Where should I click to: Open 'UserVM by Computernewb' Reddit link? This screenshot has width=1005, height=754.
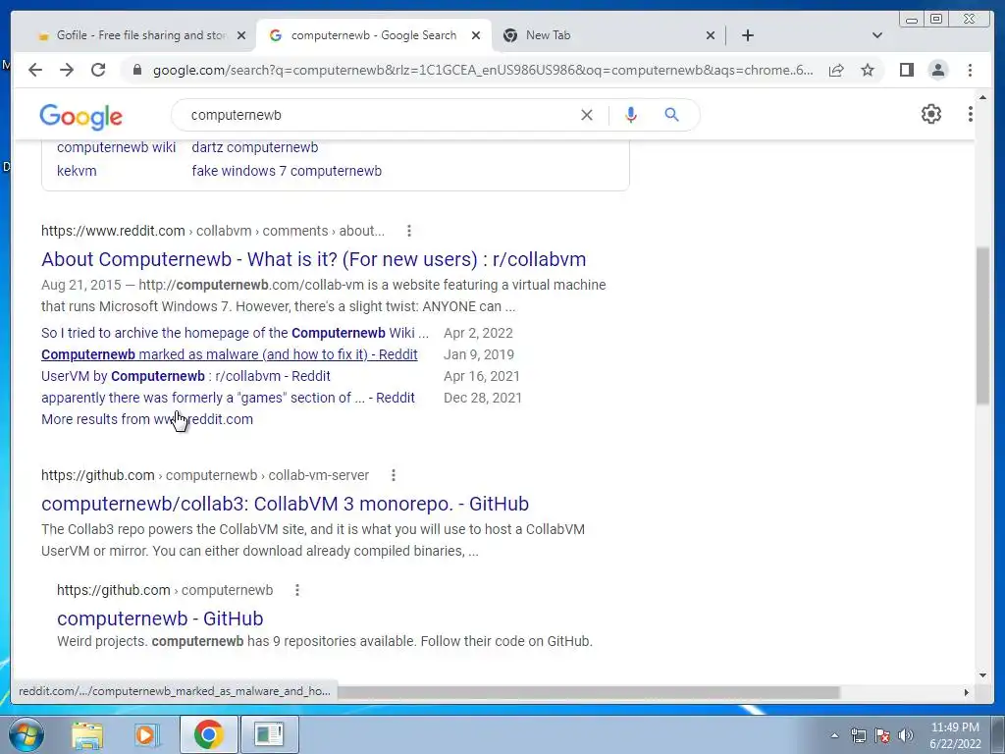click(185, 376)
